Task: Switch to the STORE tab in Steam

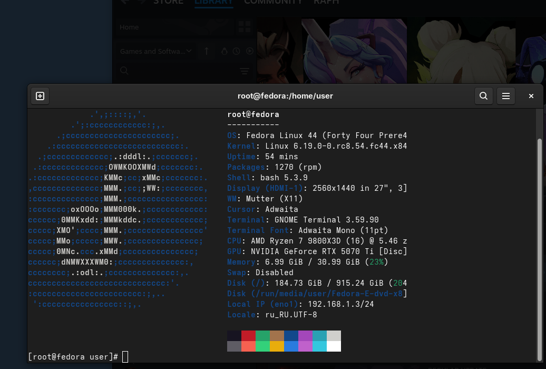Action: click(169, 2)
